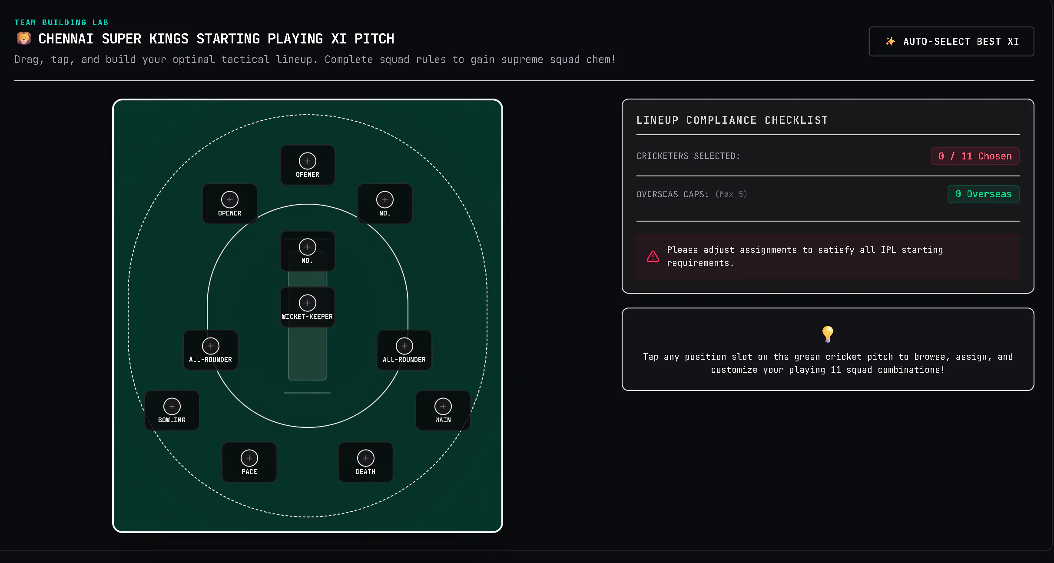Click the 'CRICKETERS SELECTED:' label
The width and height of the screenshot is (1054, 563).
[x=688, y=156]
